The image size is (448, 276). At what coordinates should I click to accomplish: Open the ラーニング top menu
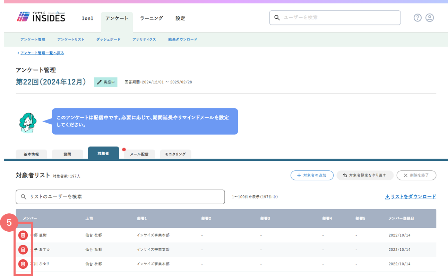point(152,18)
